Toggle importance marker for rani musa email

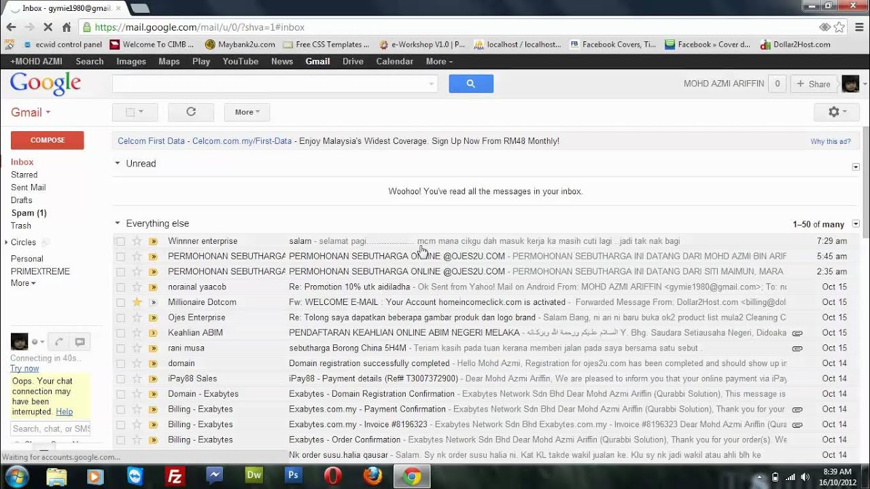point(154,348)
